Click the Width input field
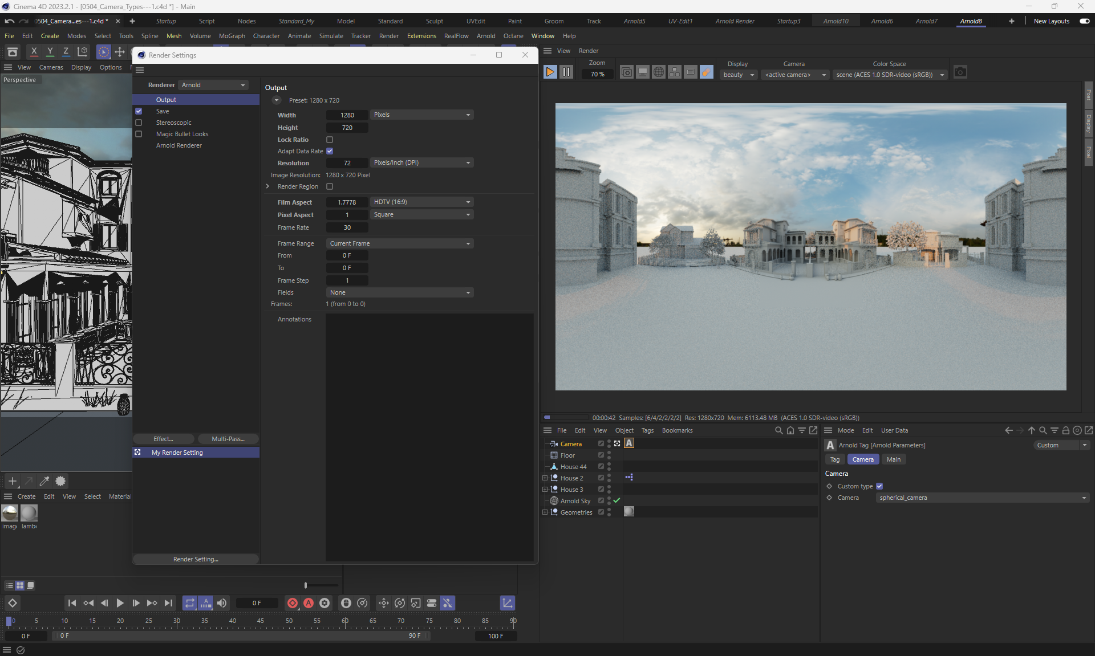Image resolution: width=1095 pixels, height=656 pixels. (x=347, y=115)
